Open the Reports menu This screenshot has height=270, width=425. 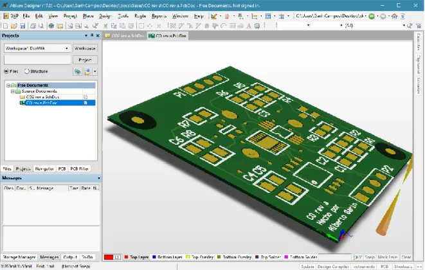pos(159,16)
